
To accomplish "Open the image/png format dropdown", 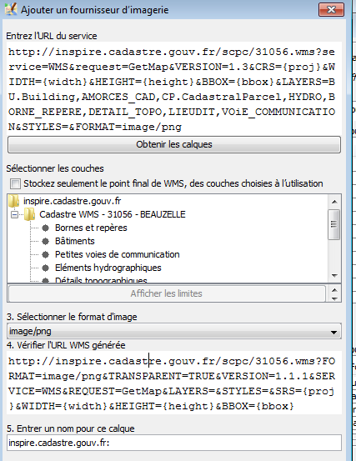I will (174, 331).
